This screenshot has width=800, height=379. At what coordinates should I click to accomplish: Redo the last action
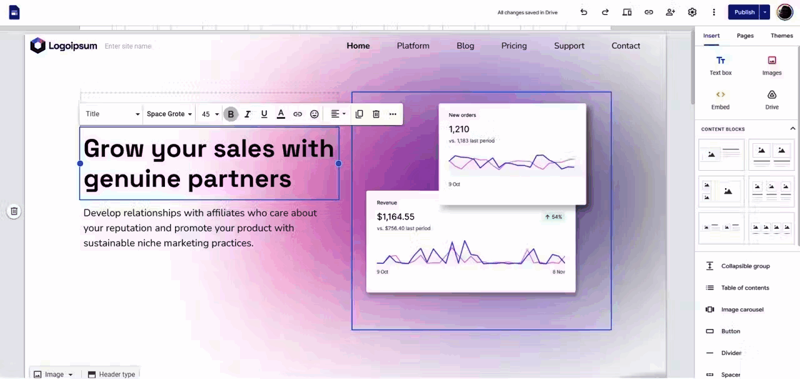(x=605, y=12)
